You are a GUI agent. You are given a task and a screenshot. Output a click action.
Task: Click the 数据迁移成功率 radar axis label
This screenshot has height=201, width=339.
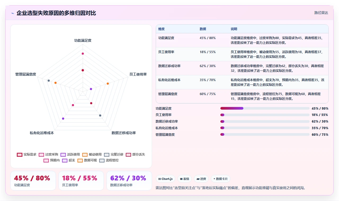tap(124, 133)
